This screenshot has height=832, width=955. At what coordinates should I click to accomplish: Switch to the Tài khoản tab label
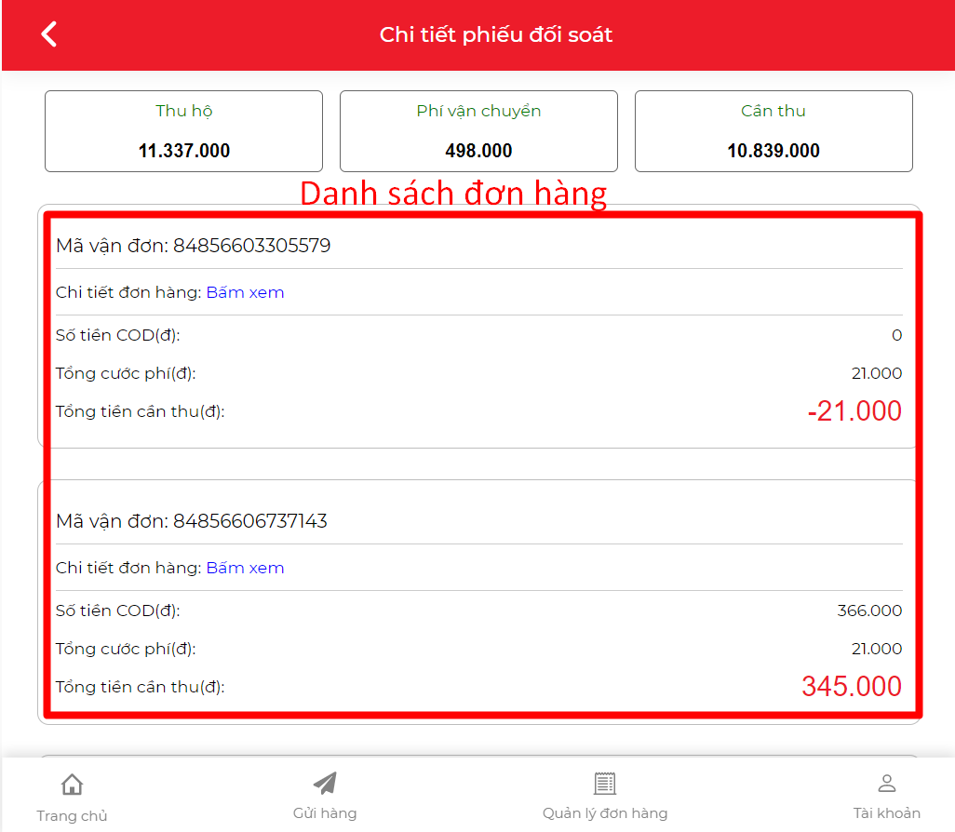tap(887, 813)
